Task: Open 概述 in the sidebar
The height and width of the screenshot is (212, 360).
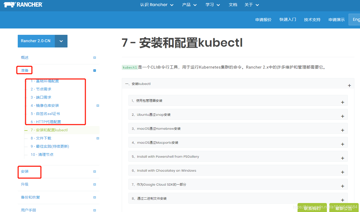Action: pyautogui.click(x=25, y=57)
